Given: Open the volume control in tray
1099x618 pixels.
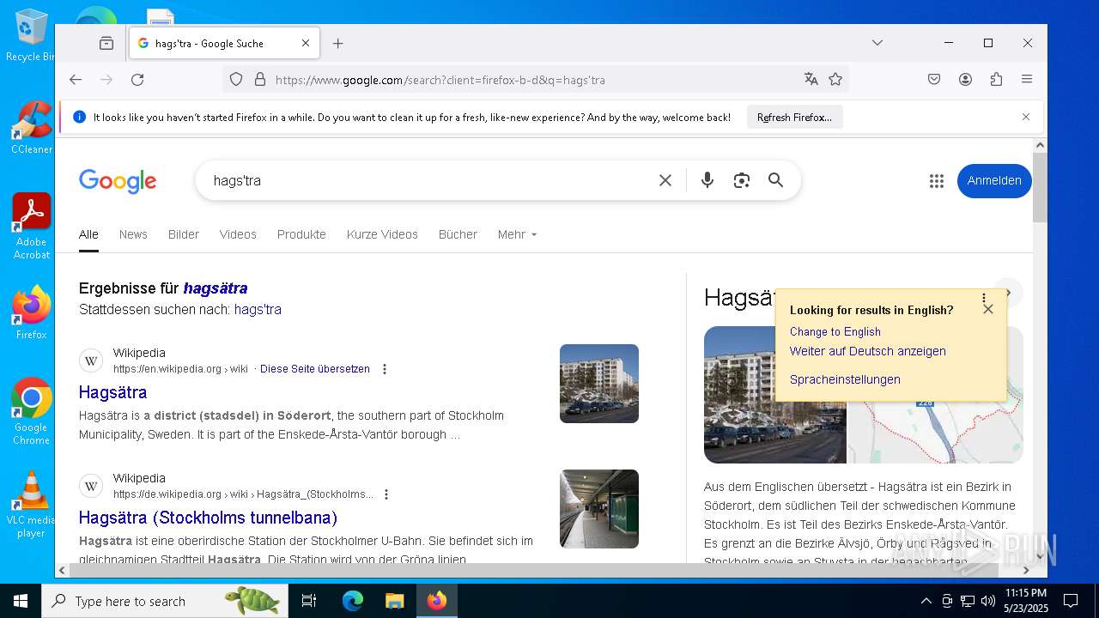Looking at the screenshot, I should coord(988,601).
